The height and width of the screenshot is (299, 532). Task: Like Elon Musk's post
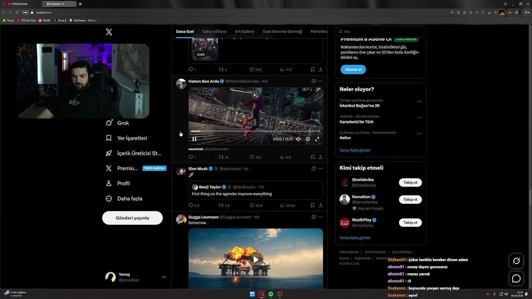click(x=256, y=205)
